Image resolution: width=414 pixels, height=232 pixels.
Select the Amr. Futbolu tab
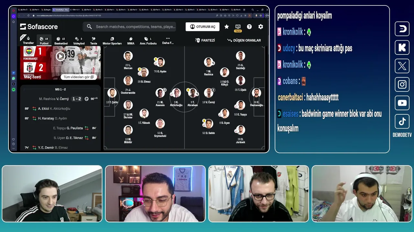click(x=148, y=41)
